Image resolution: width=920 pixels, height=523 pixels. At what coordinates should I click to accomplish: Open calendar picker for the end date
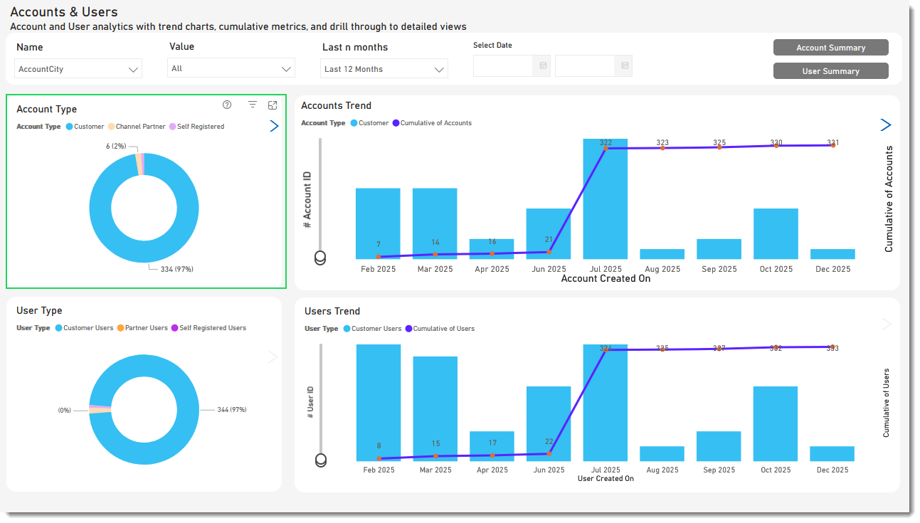[625, 66]
